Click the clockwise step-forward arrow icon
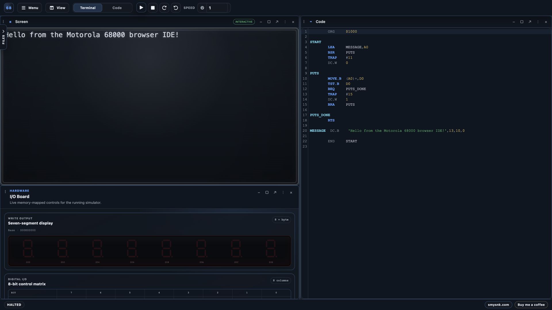 [x=164, y=8]
